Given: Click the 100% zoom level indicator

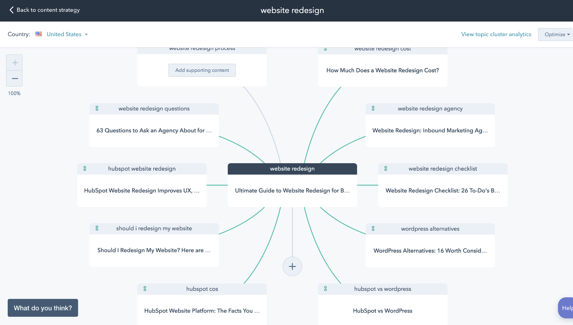Looking at the screenshot, I should 14,93.
